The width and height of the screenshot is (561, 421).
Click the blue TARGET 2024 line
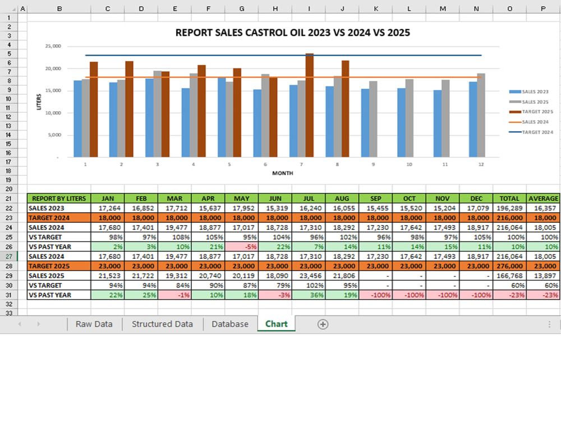click(283, 56)
